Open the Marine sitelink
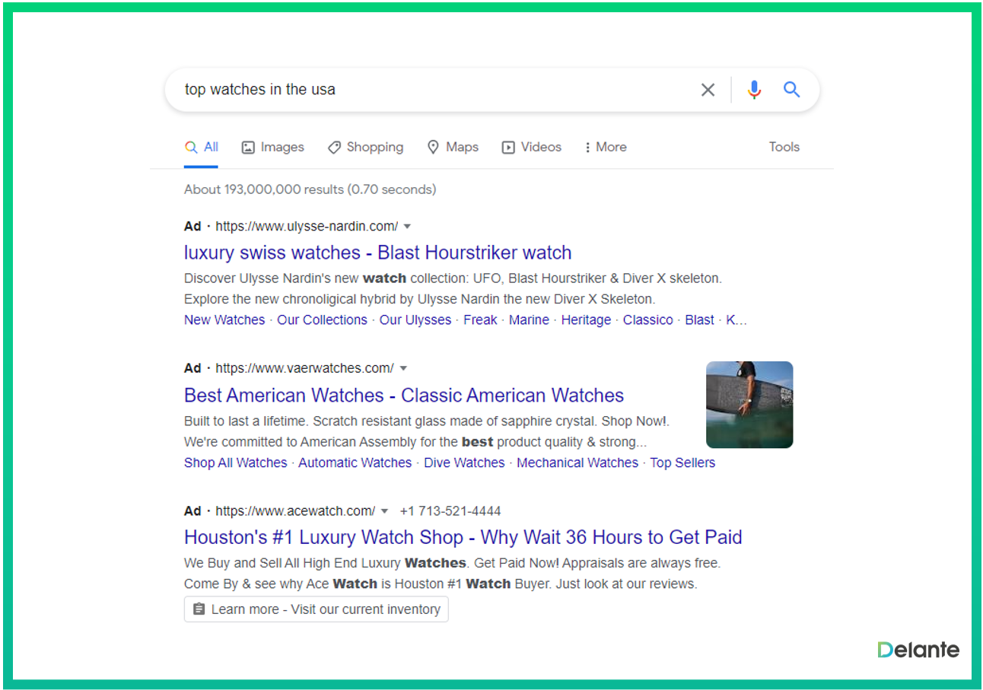This screenshot has height=690, width=983. 529,320
